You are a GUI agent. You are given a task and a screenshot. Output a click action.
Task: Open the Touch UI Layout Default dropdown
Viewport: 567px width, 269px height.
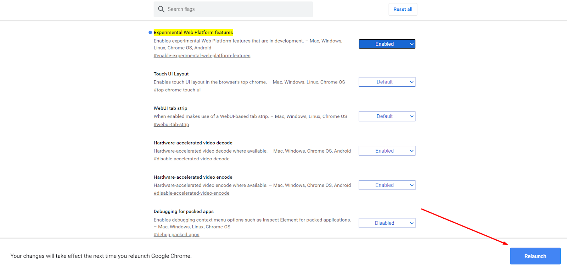click(387, 82)
